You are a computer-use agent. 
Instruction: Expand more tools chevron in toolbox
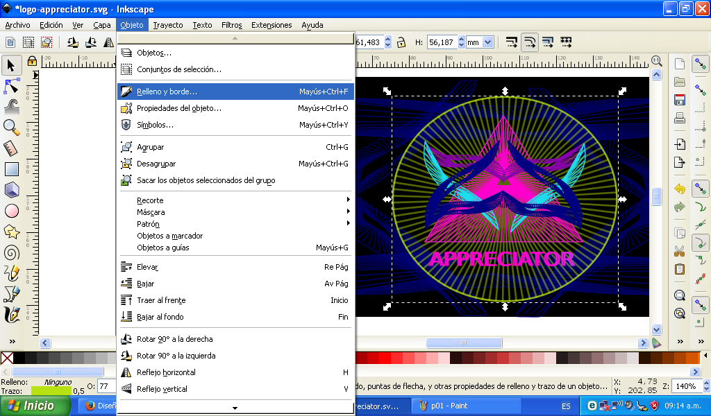pyautogui.click(x=12, y=341)
